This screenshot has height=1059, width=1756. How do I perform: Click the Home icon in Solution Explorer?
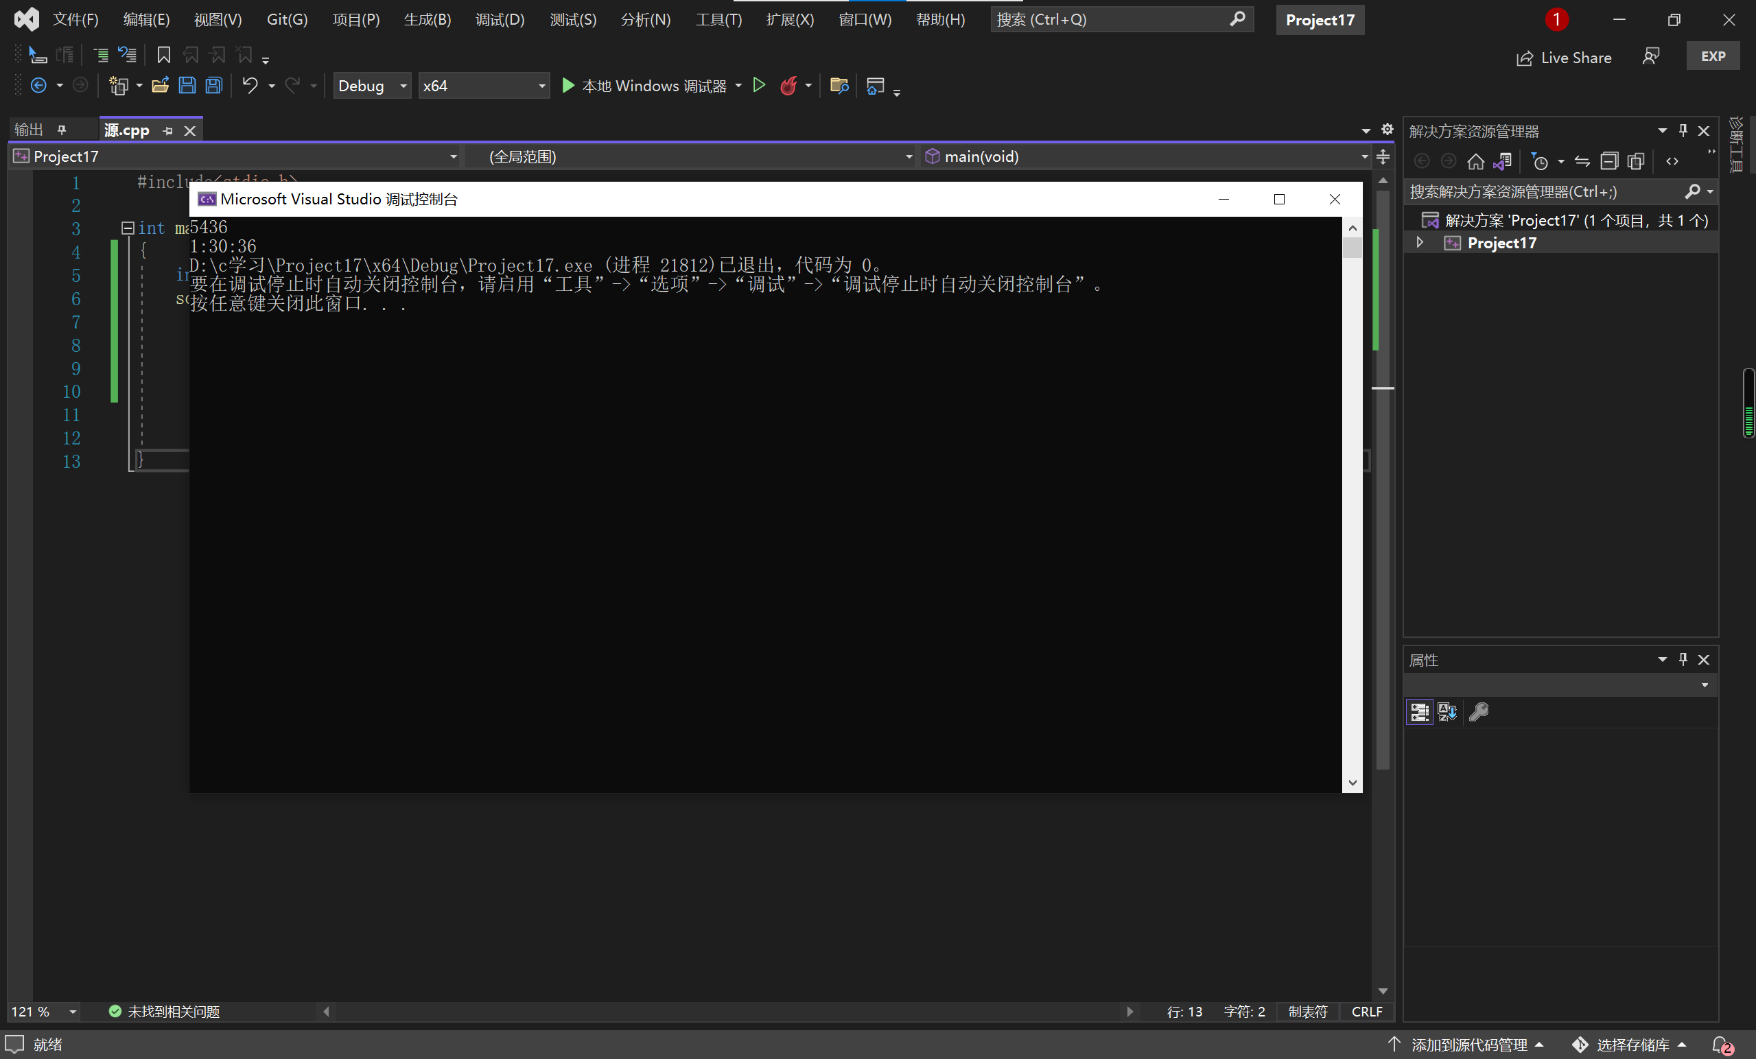[x=1475, y=162]
